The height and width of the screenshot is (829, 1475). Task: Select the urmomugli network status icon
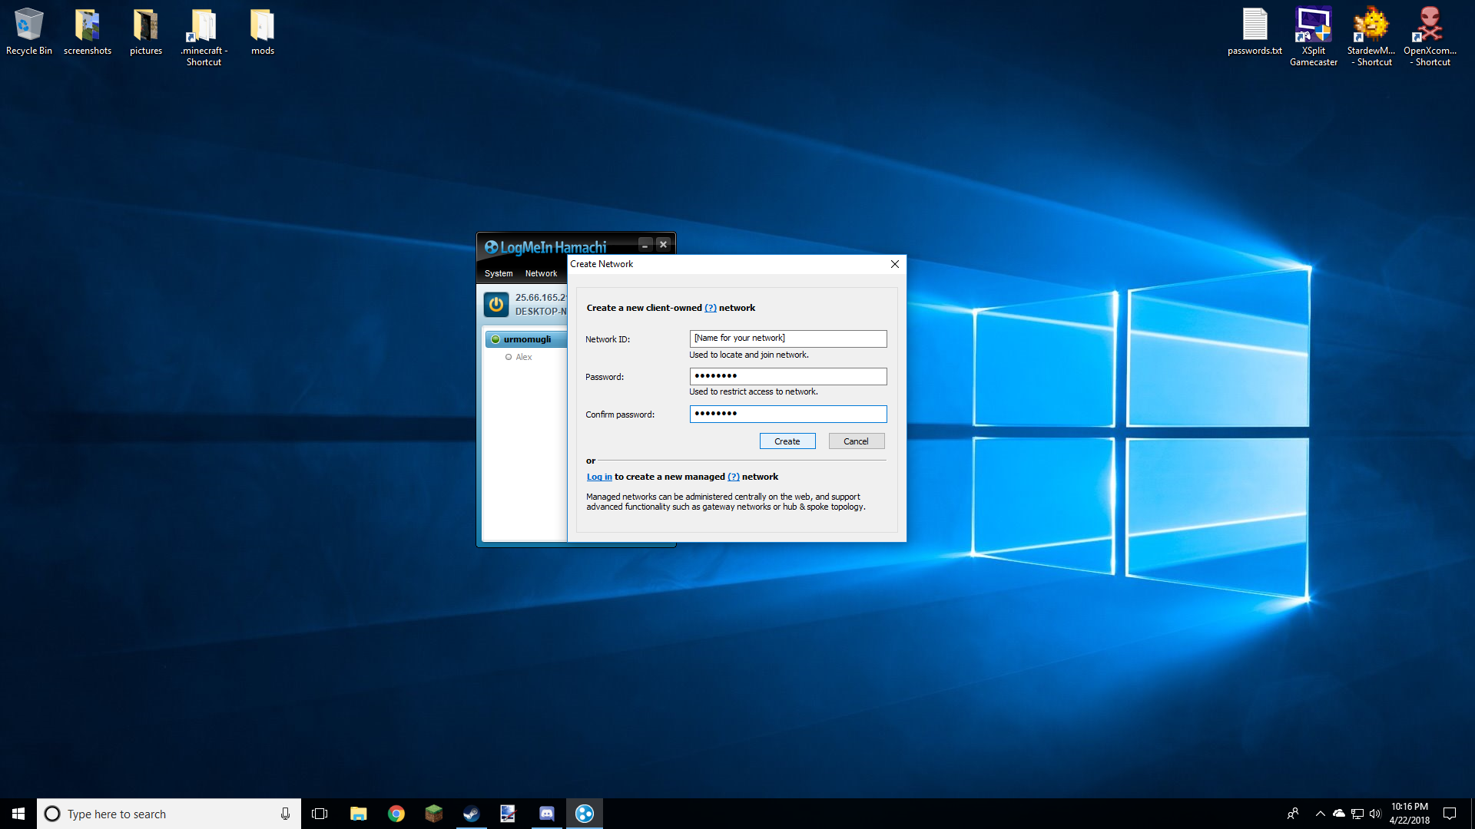point(496,339)
